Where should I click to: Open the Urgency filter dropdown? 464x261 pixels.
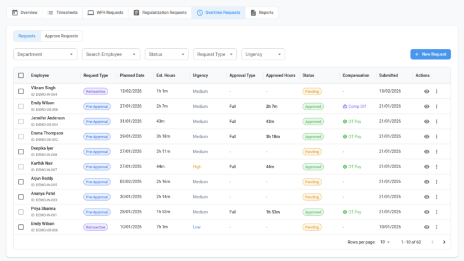[x=263, y=54]
